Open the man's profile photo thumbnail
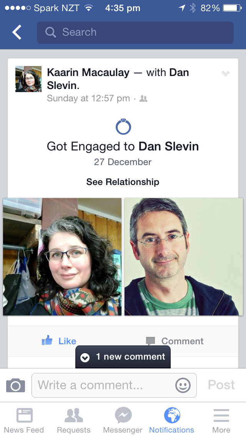Viewport: 246px width, 436px height. point(184,257)
